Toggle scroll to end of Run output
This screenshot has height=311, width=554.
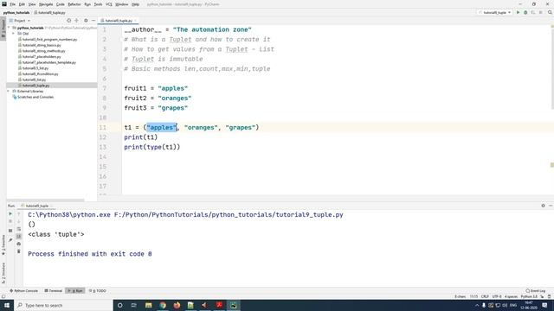[19, 236]
